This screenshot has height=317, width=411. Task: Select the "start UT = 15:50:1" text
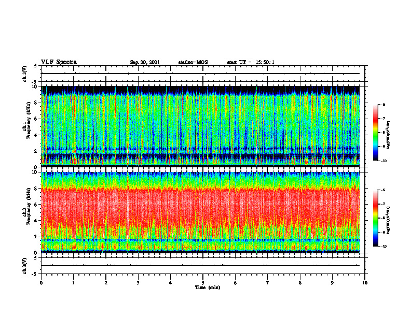coord(251,62)
